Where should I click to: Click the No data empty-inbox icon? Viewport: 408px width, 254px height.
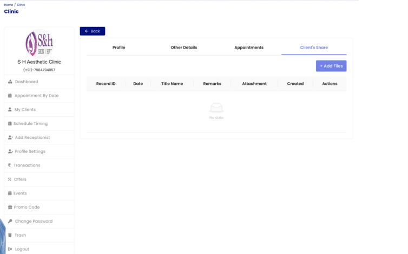pyautogui.click(x=216, y=108)
